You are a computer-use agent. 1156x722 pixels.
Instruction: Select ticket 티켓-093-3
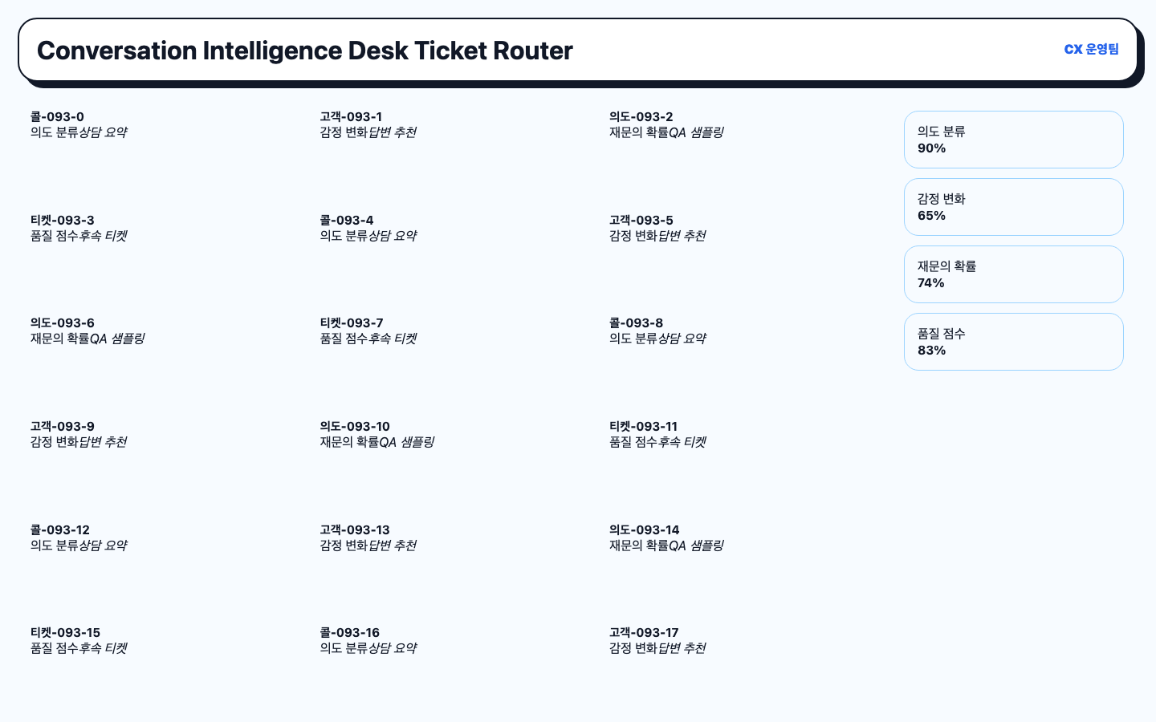[79, 228]
